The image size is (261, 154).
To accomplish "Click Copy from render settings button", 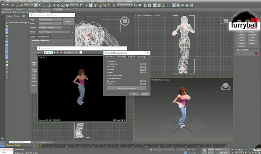I will pyautogui.click(x=127, y=88).
